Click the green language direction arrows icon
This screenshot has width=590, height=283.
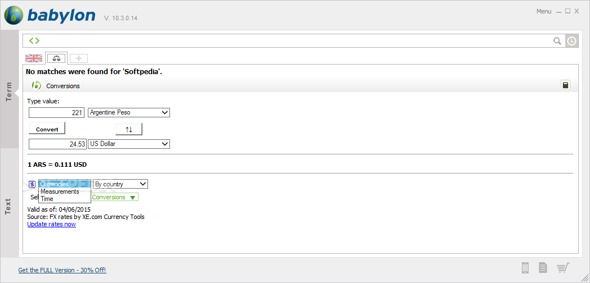point(34,40)
